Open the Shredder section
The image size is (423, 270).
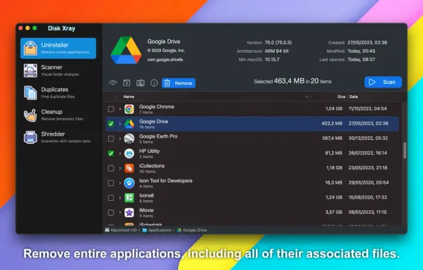click(x=58, y=137)
